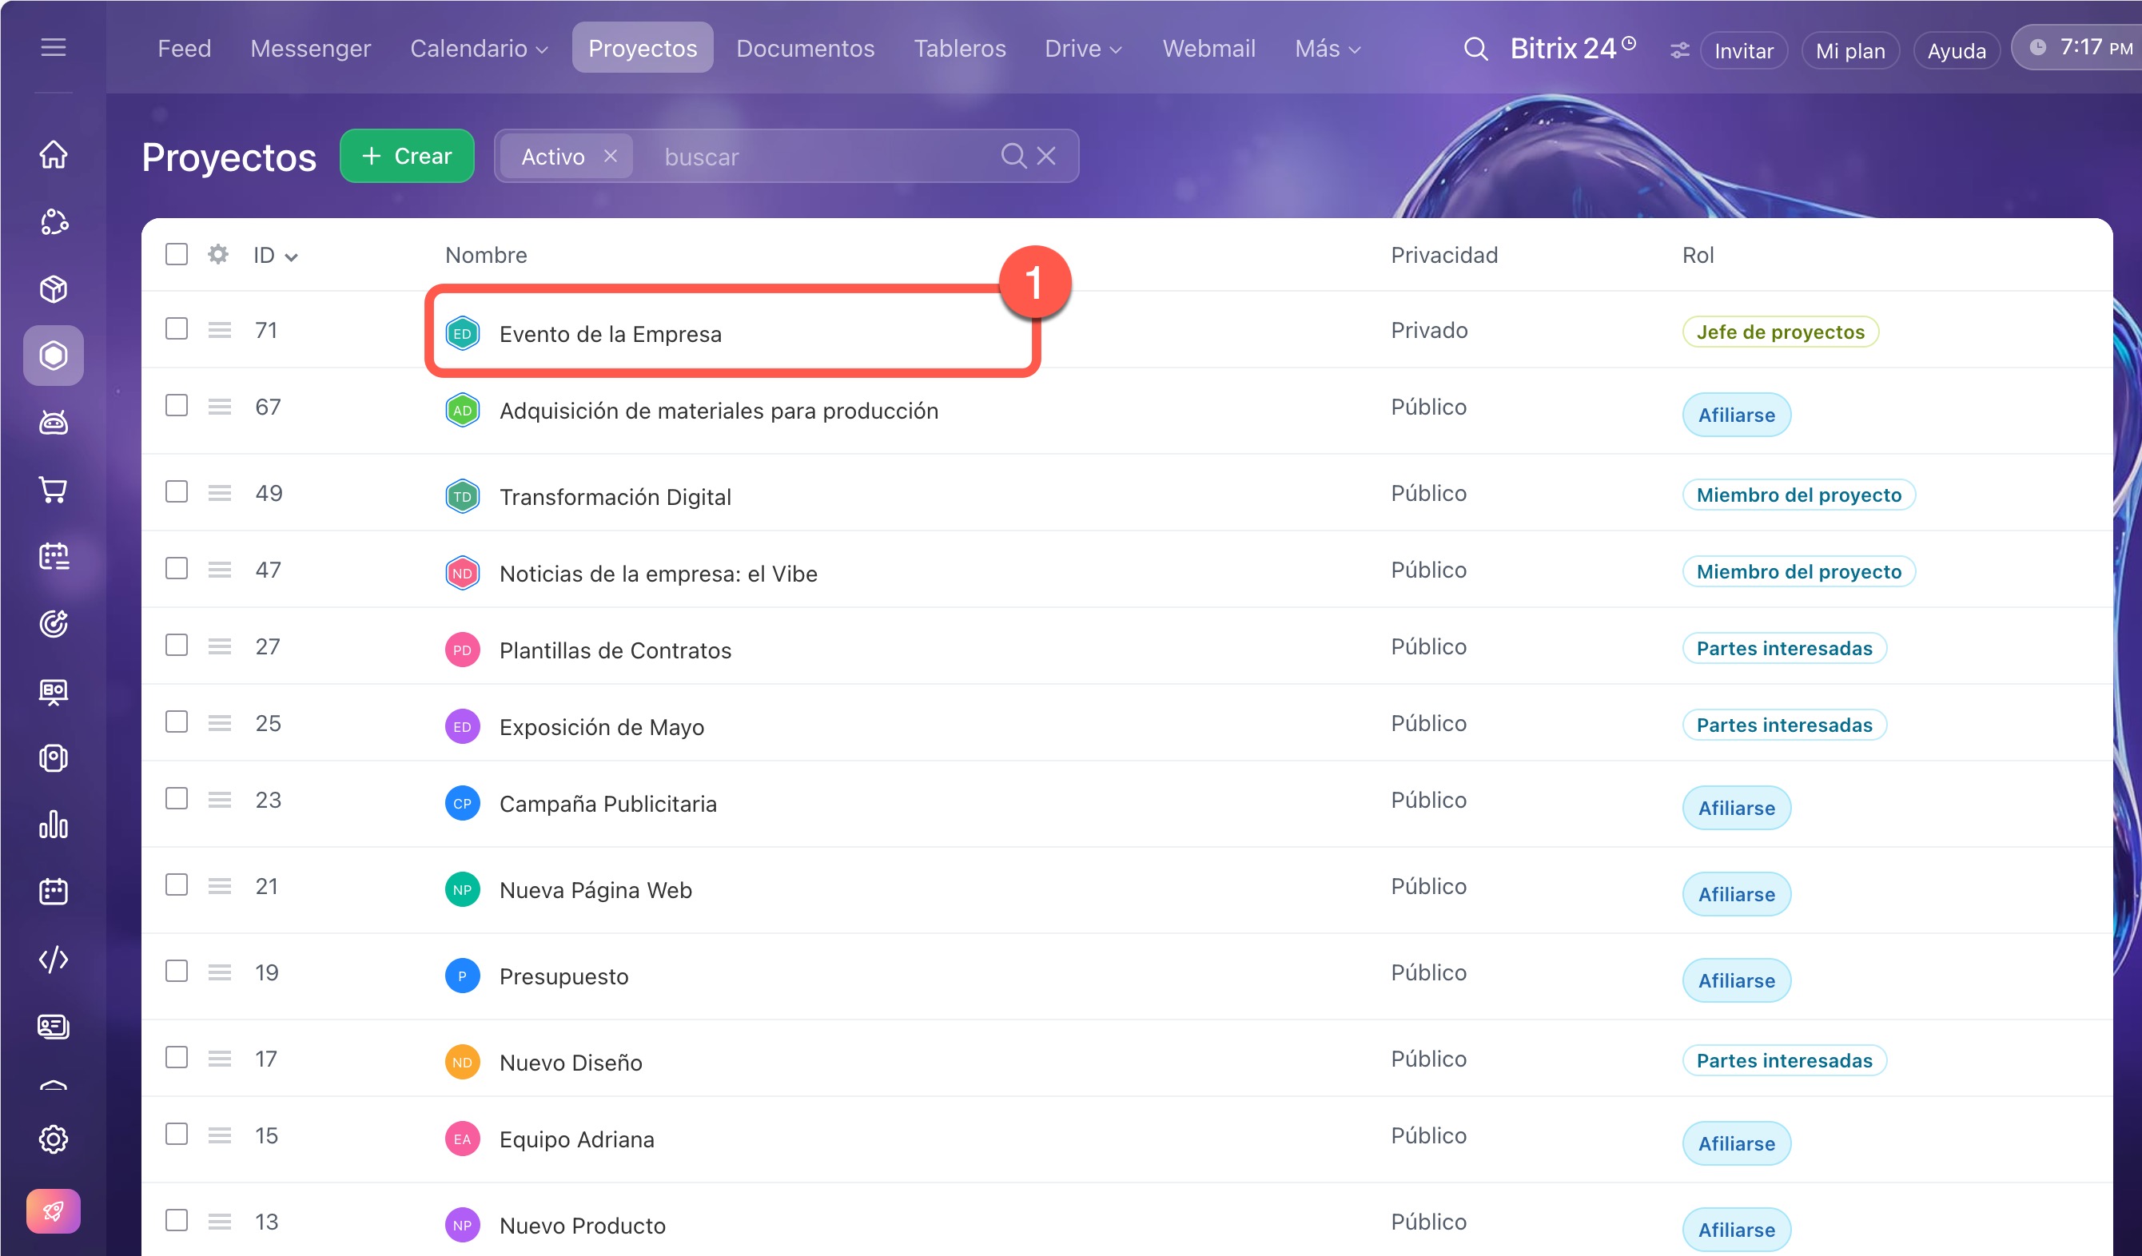Open the Evento de la Empresa project
The height and width of the screenshot is (1256, 2142).
(611, 334)
